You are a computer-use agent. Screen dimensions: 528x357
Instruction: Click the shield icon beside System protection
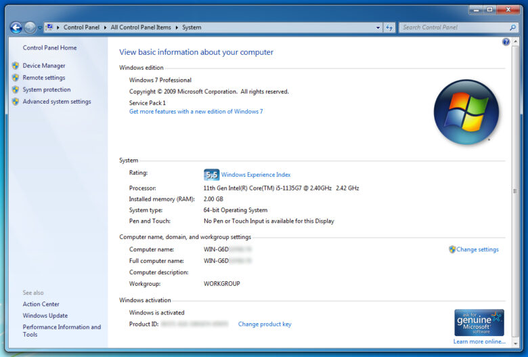coord(16,89)
